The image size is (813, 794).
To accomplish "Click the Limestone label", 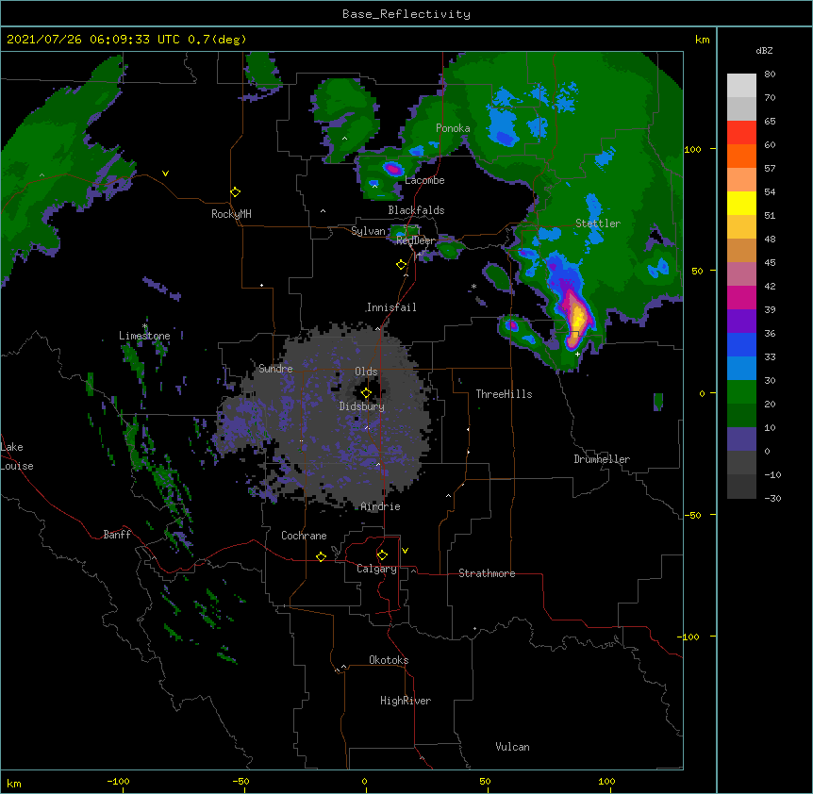I will click(x=144, y=336).
